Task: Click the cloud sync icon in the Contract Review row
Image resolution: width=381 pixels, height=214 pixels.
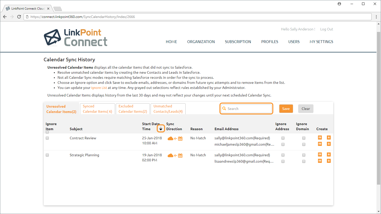Action: point(170,139)
